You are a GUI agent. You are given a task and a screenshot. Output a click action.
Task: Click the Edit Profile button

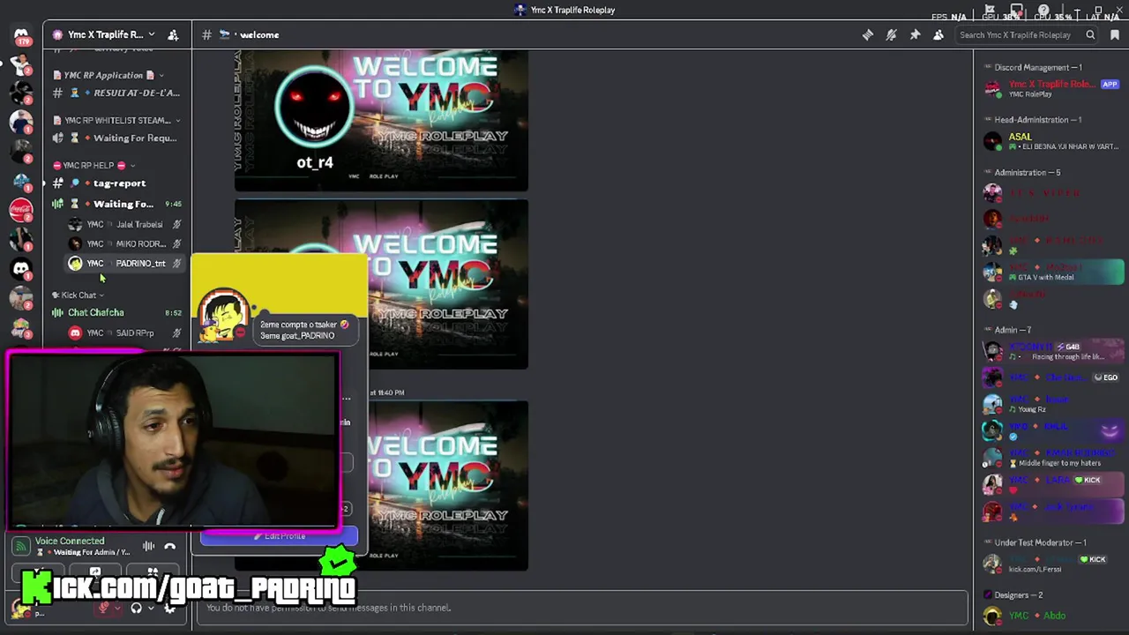279,536
